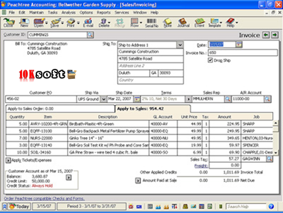The height and width of the screenshot is (213, 283).
Task: Send invoice via E-mail icon
Action: point(88,23)
